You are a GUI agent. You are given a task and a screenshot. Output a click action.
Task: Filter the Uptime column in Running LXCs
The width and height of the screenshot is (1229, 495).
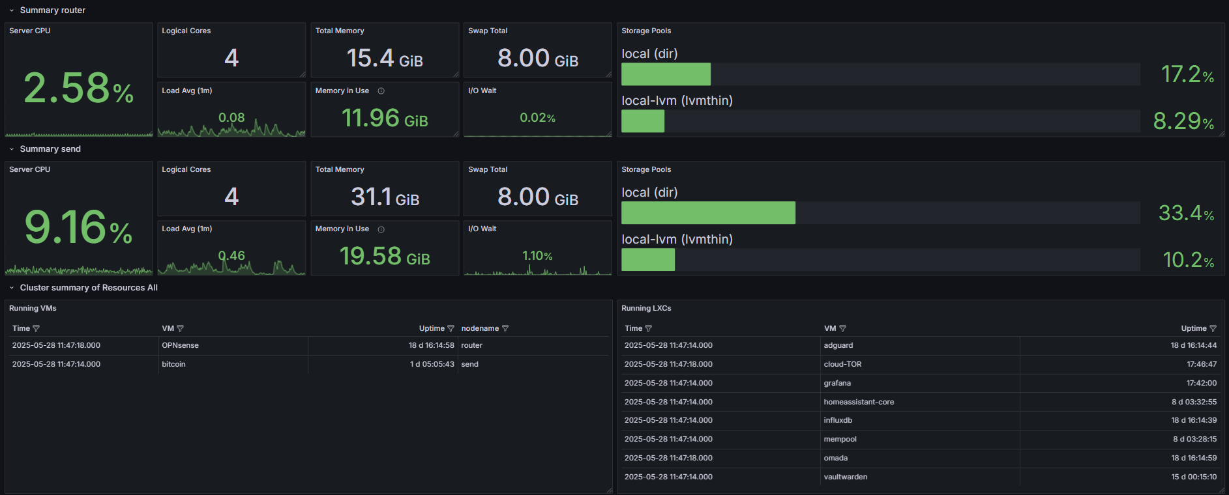click(x=1213, y=329)
